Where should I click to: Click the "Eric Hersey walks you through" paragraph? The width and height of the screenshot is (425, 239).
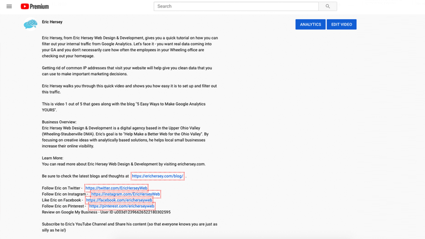tap(129, 86)
